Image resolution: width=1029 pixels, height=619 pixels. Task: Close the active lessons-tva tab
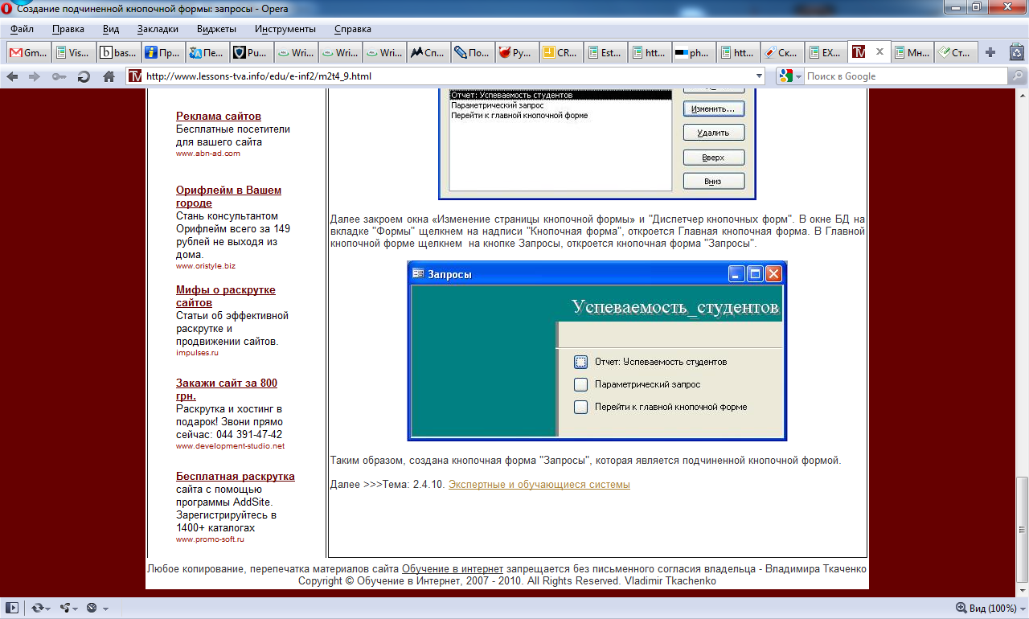tap(879, 52)
